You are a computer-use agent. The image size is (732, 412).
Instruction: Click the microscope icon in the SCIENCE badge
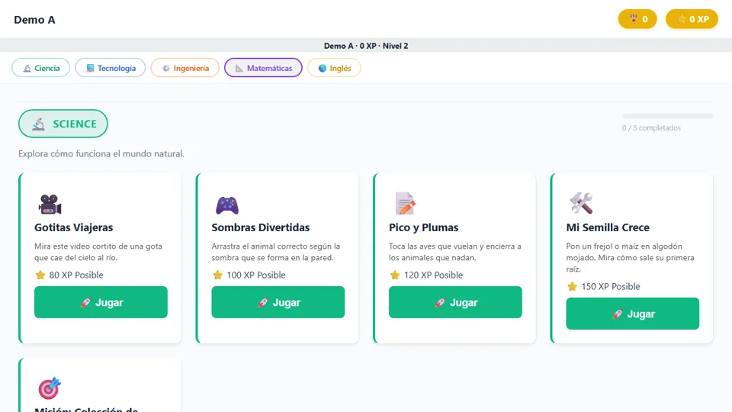point(39,124)
